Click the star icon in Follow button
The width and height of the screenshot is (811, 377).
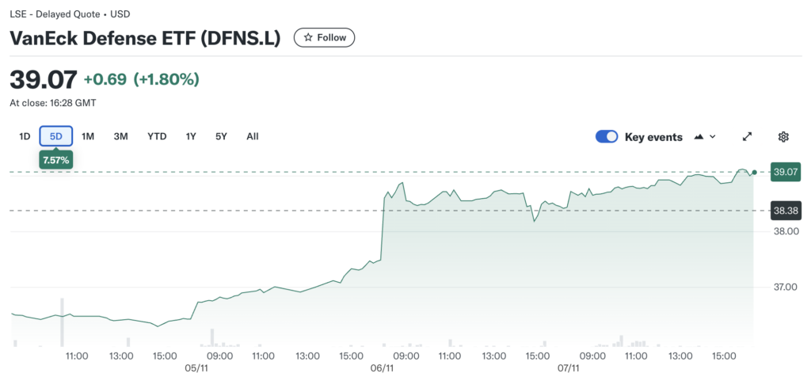[307, 38]
